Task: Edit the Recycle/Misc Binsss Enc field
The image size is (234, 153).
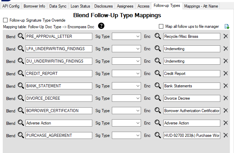Action: click(192, 36)
